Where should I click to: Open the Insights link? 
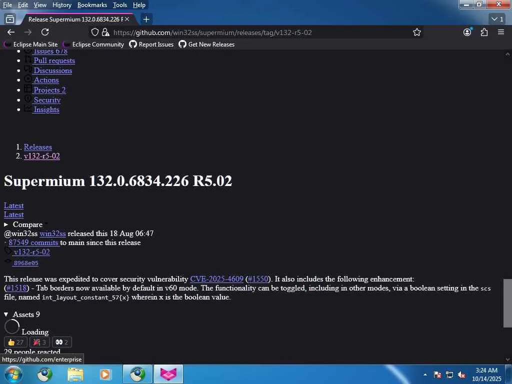click(x=46, y=109)
